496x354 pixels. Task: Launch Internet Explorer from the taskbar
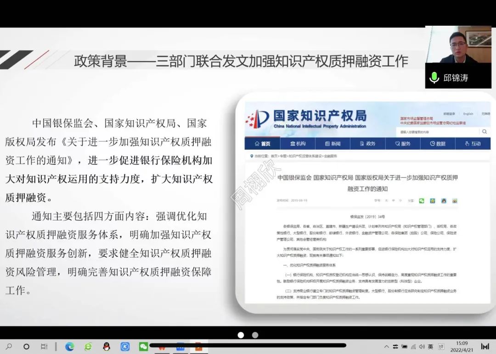point(88,347)
